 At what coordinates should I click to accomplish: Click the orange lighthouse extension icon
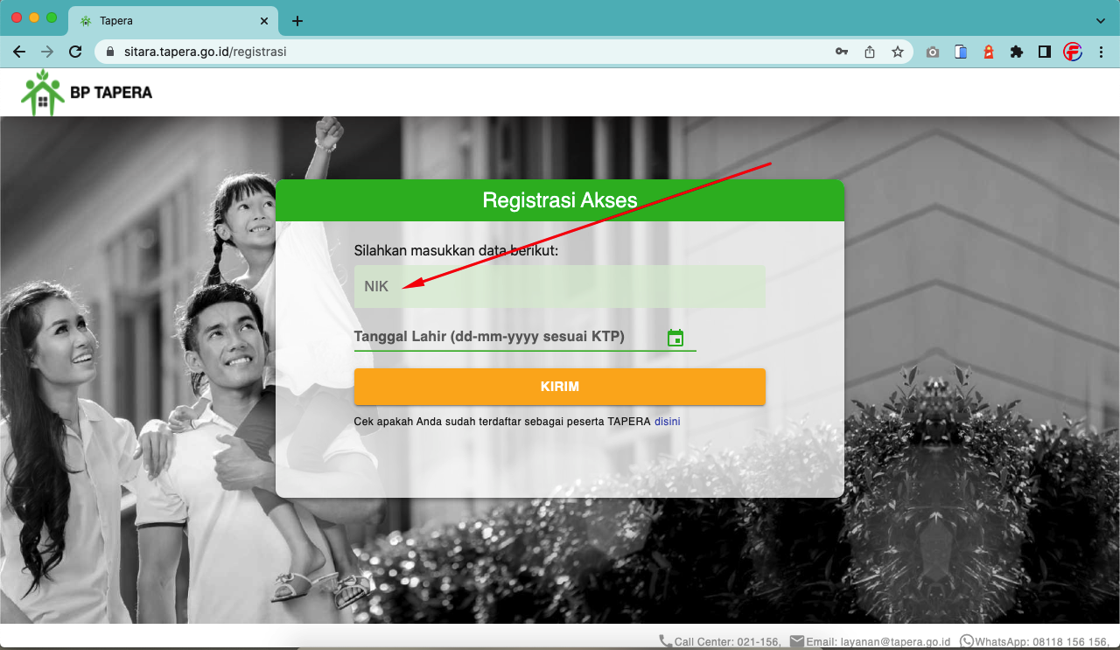point(989,52)
